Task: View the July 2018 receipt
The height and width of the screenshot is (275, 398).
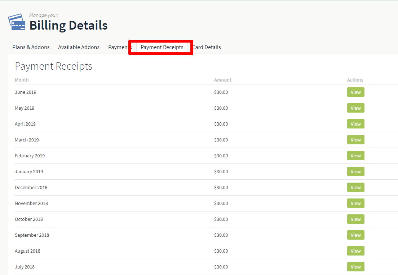Action: [x=355, y=267]
